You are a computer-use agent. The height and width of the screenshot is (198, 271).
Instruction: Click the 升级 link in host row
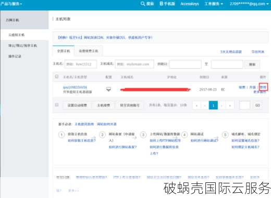[x=253, y=87]
